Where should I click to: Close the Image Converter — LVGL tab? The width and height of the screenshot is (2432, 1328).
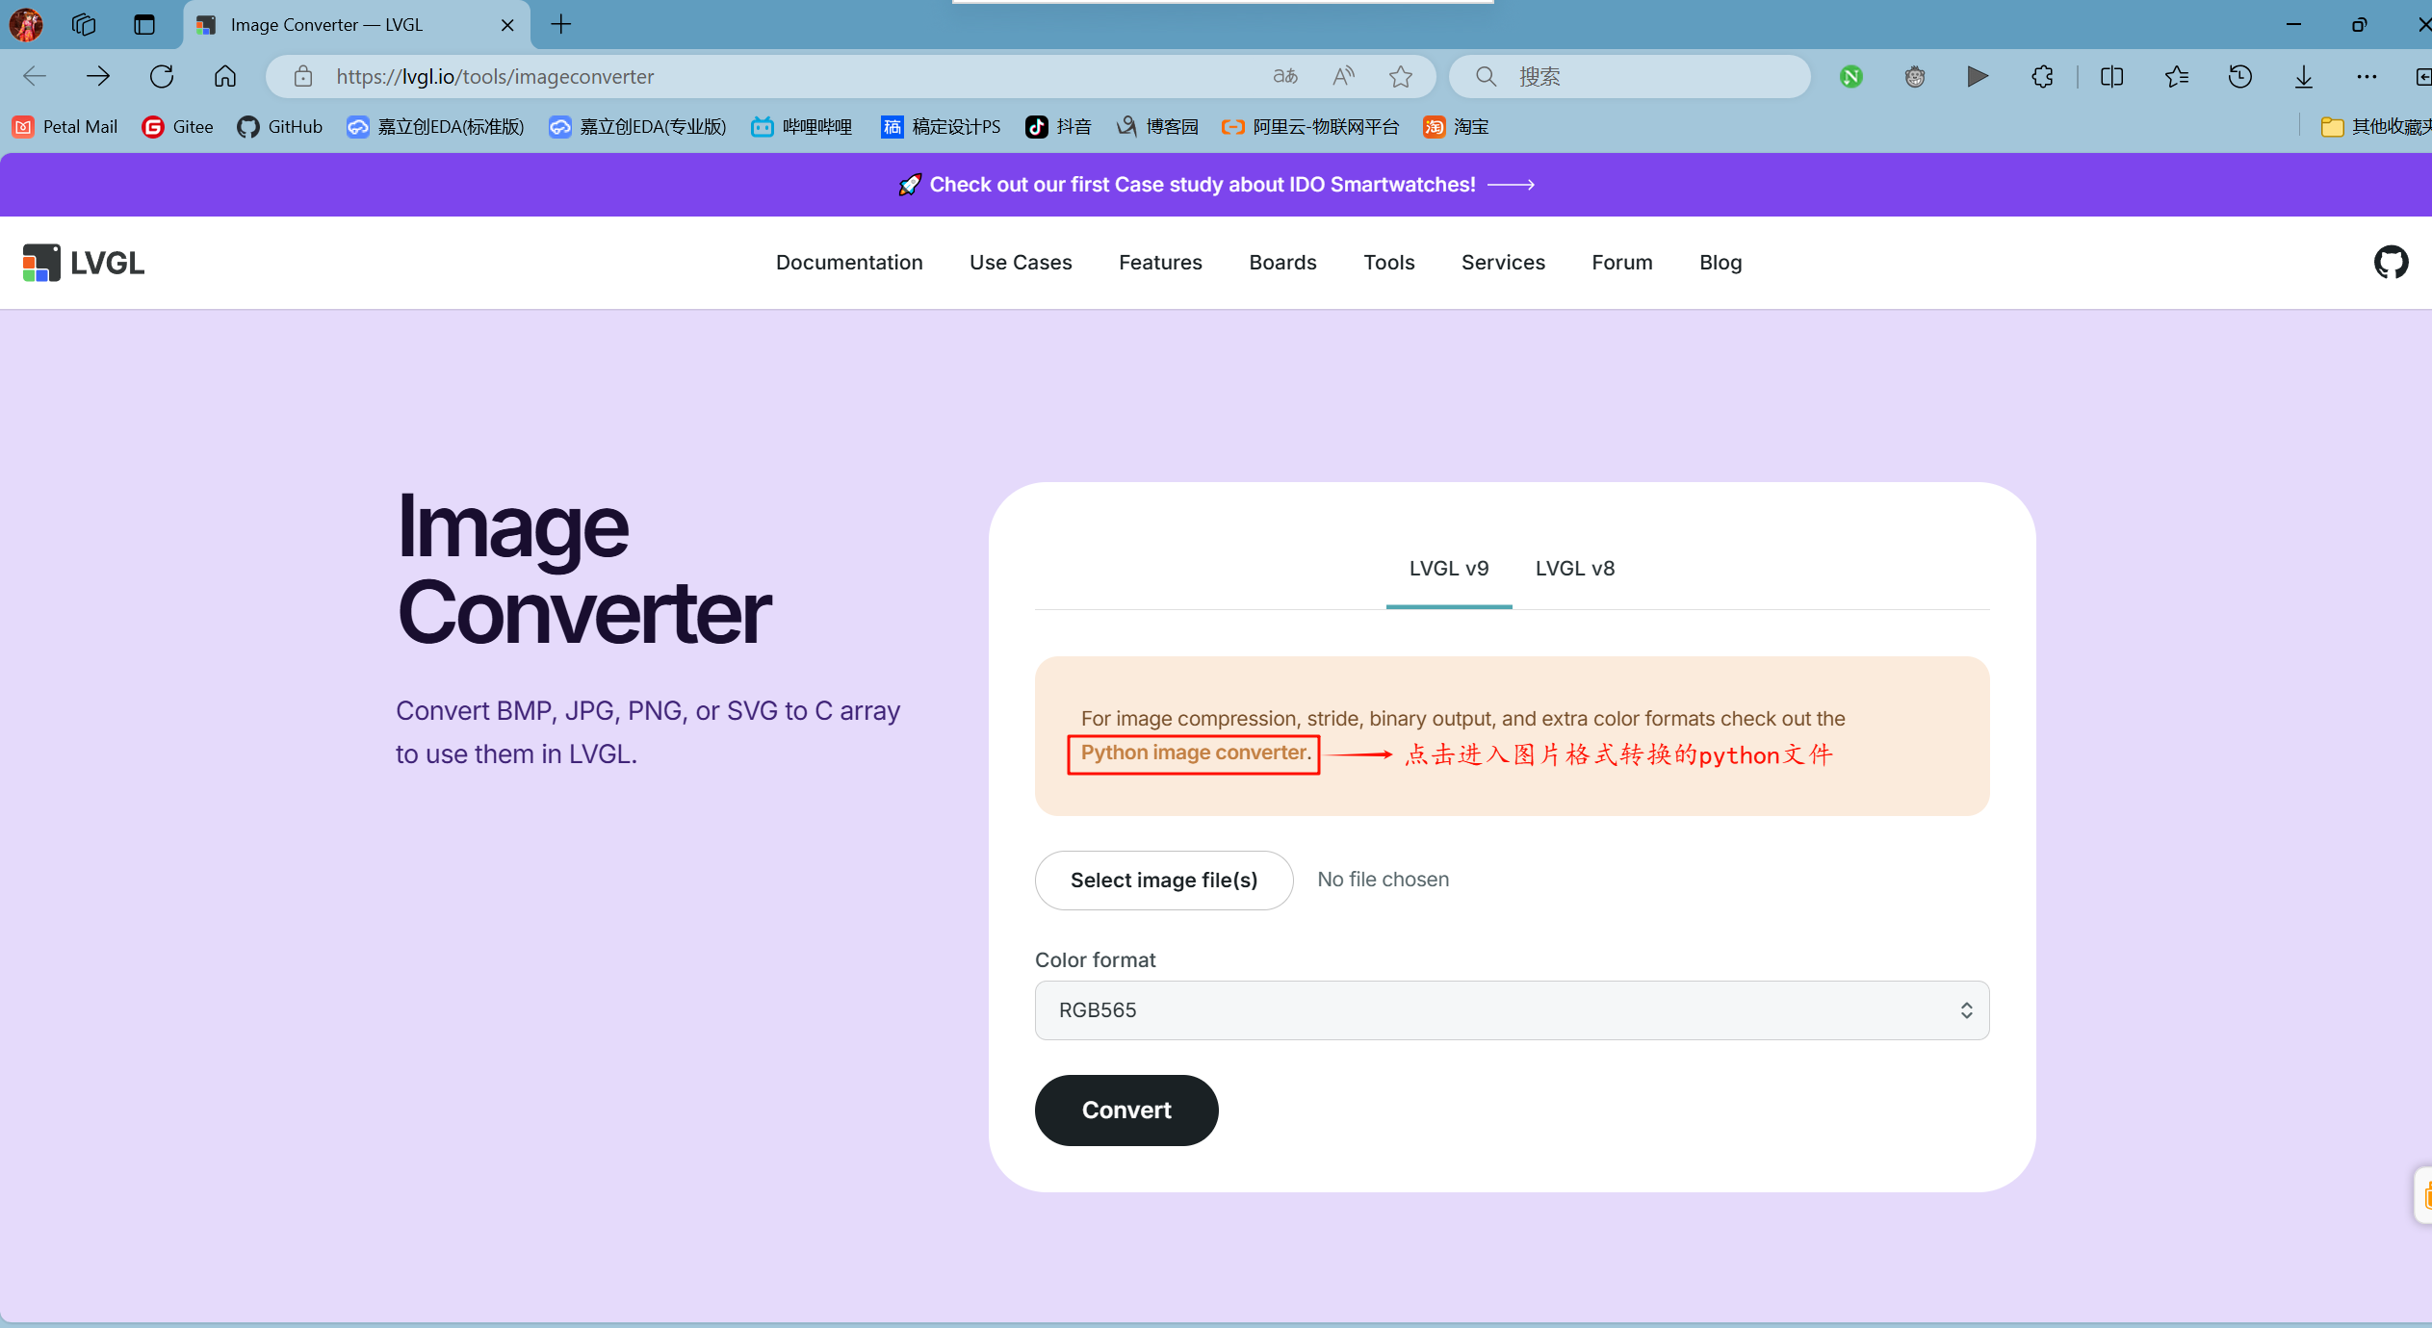tap(507, 25)
